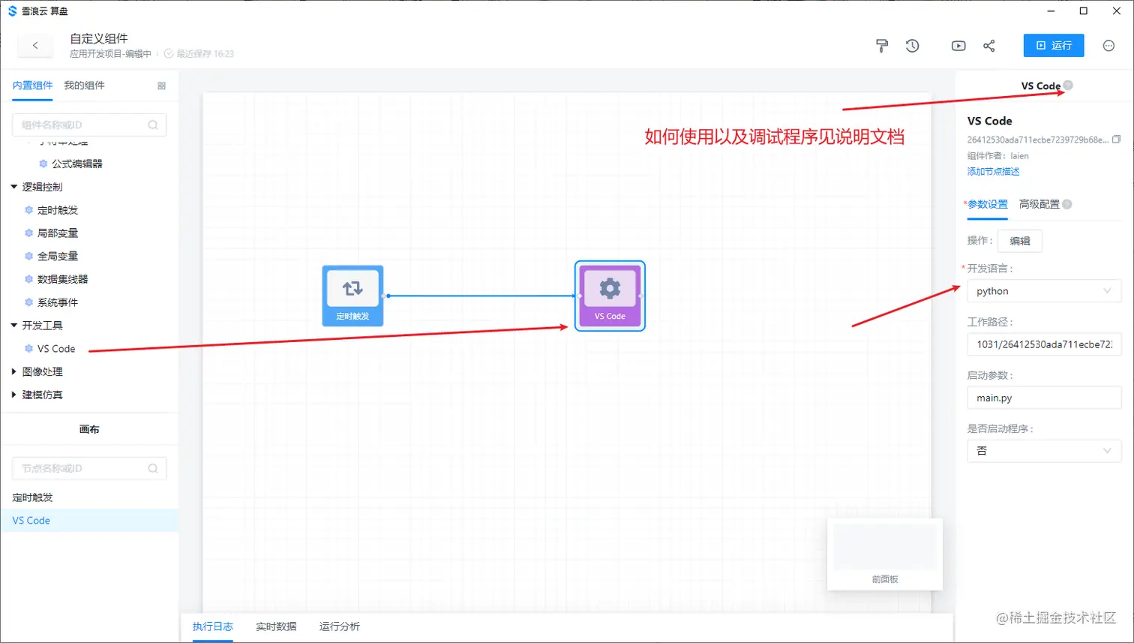Viewport: 1134px width, 643px height.
Task: Open the more options ellipsis menu
Action: point(1108,46)
